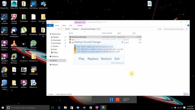Image resolution: width=195 pixels, height=110 pixels.
Task: Open the Manage ribbon tab
Action: (80, 25)
